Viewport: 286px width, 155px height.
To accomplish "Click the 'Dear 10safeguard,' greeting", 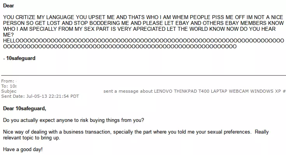I will [x=25, y=108].
